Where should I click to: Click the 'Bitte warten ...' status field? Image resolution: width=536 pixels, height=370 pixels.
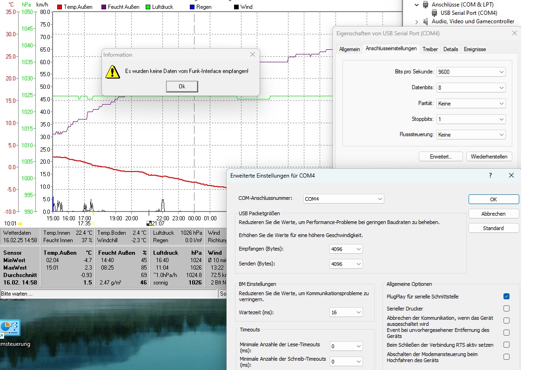click(109, 294)
